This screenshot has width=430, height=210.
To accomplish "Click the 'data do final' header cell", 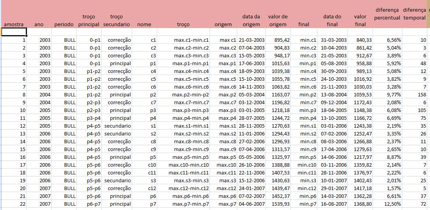I will [x=333, y=14].
